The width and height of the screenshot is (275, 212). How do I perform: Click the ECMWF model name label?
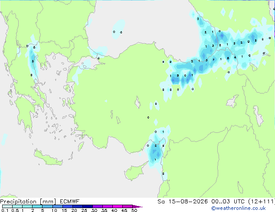pyautogui.click(x=70, y=202)
